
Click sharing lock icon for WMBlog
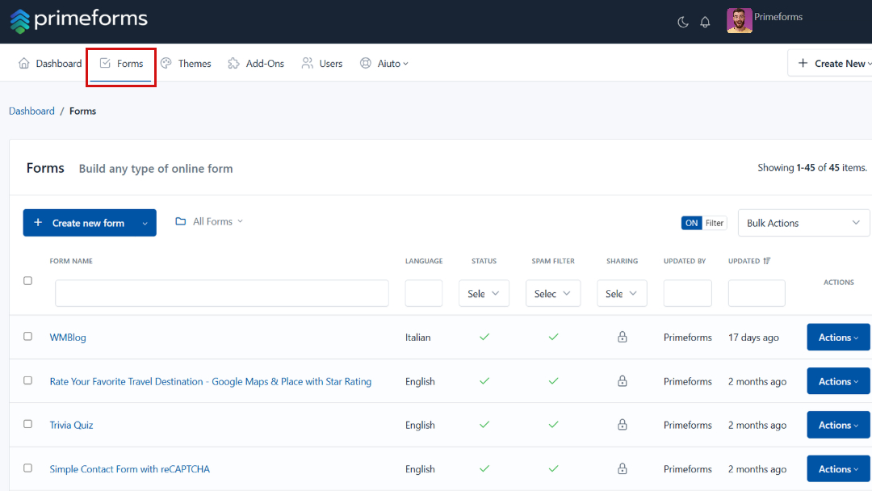coord(623,337)
